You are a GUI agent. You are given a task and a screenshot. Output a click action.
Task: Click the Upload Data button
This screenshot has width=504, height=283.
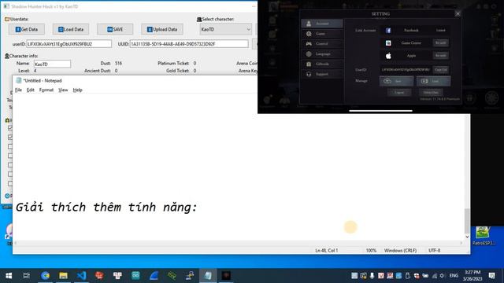point(162,29)
